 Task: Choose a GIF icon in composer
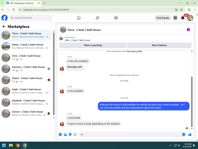pos(75,134)
